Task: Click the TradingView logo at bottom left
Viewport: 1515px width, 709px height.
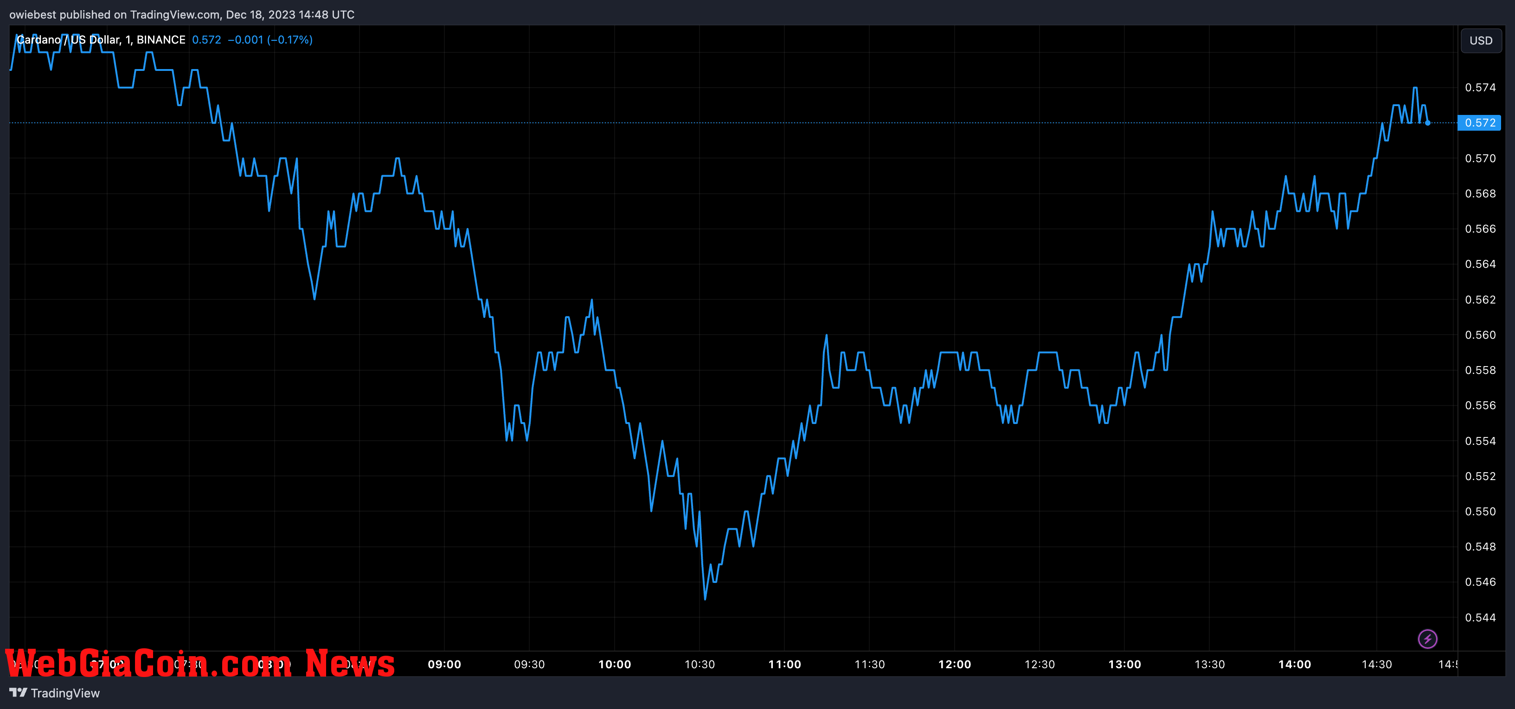Action: coord(55,693)
